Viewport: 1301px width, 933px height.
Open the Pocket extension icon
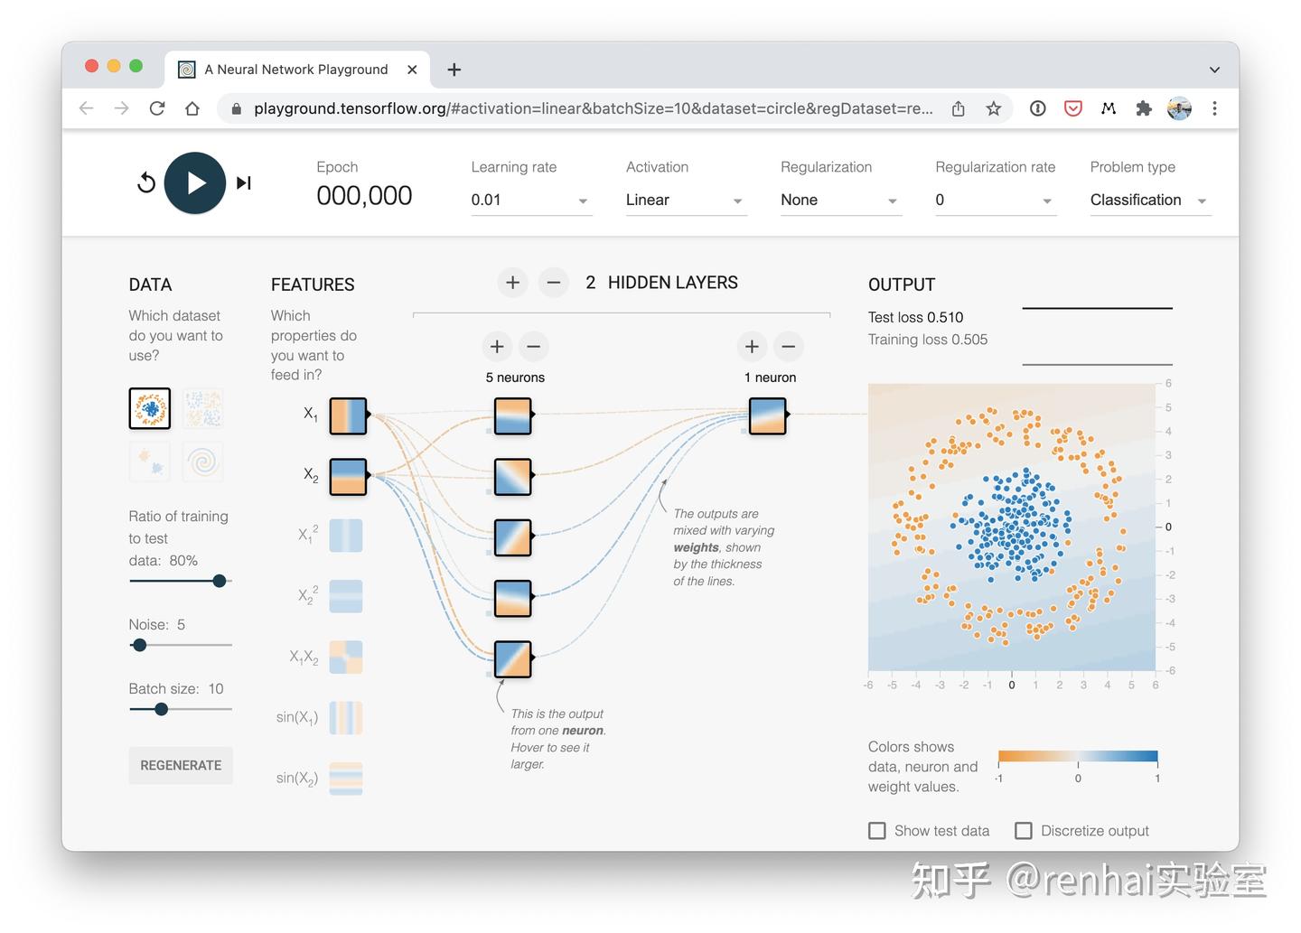coord(1073,108)
